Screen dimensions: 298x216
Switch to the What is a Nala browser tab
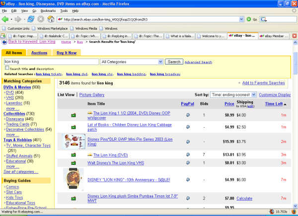point(180,36)
